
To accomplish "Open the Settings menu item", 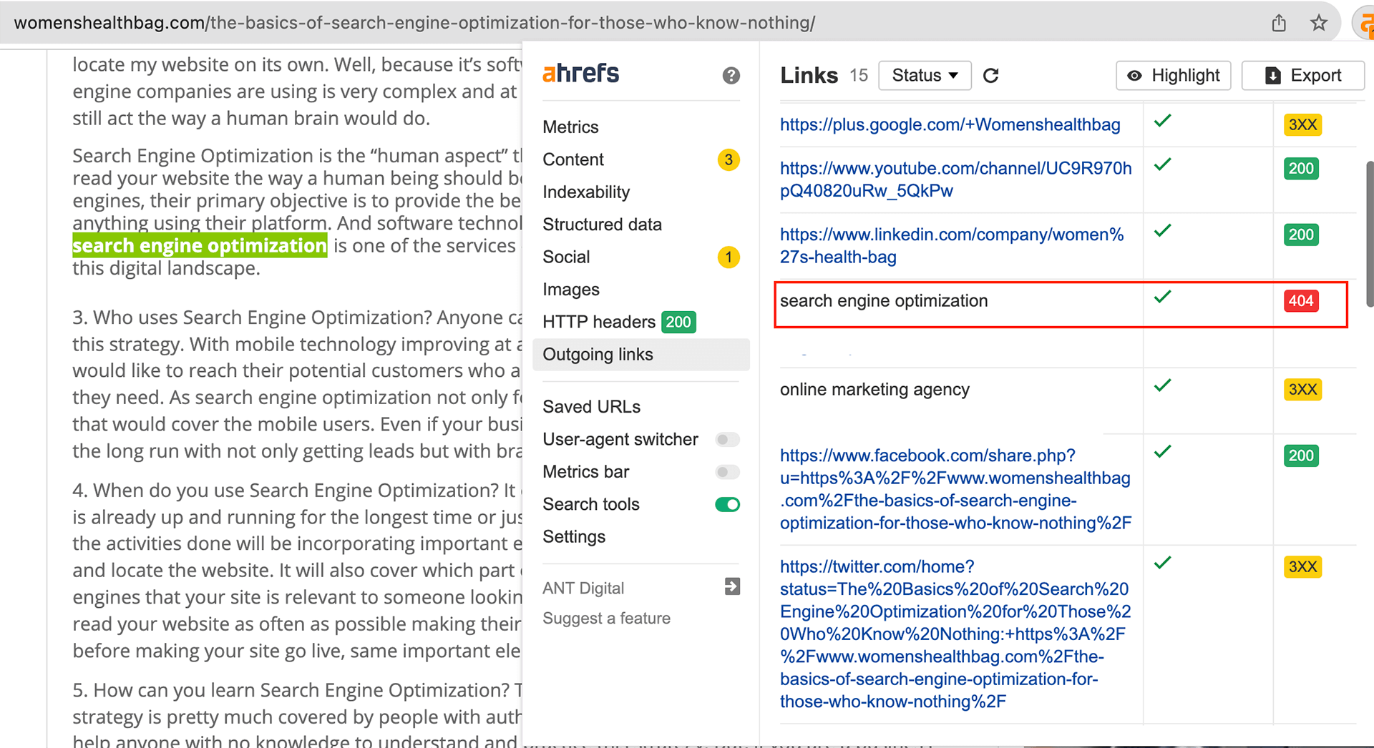I will 574,537.
